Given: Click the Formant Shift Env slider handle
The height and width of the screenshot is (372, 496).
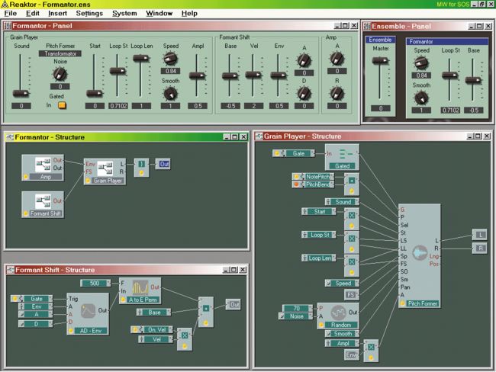Looking at the screenshot, I should [x=279, y=75].
